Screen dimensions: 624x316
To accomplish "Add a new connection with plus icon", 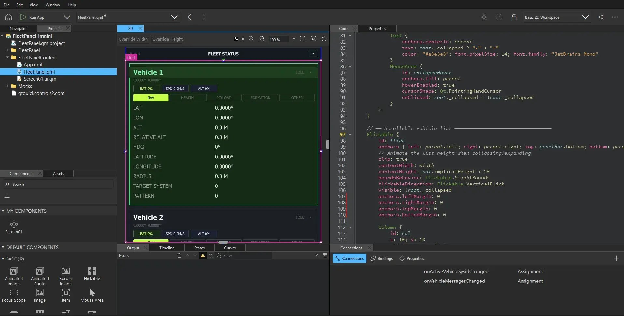I will coord(616,258).
